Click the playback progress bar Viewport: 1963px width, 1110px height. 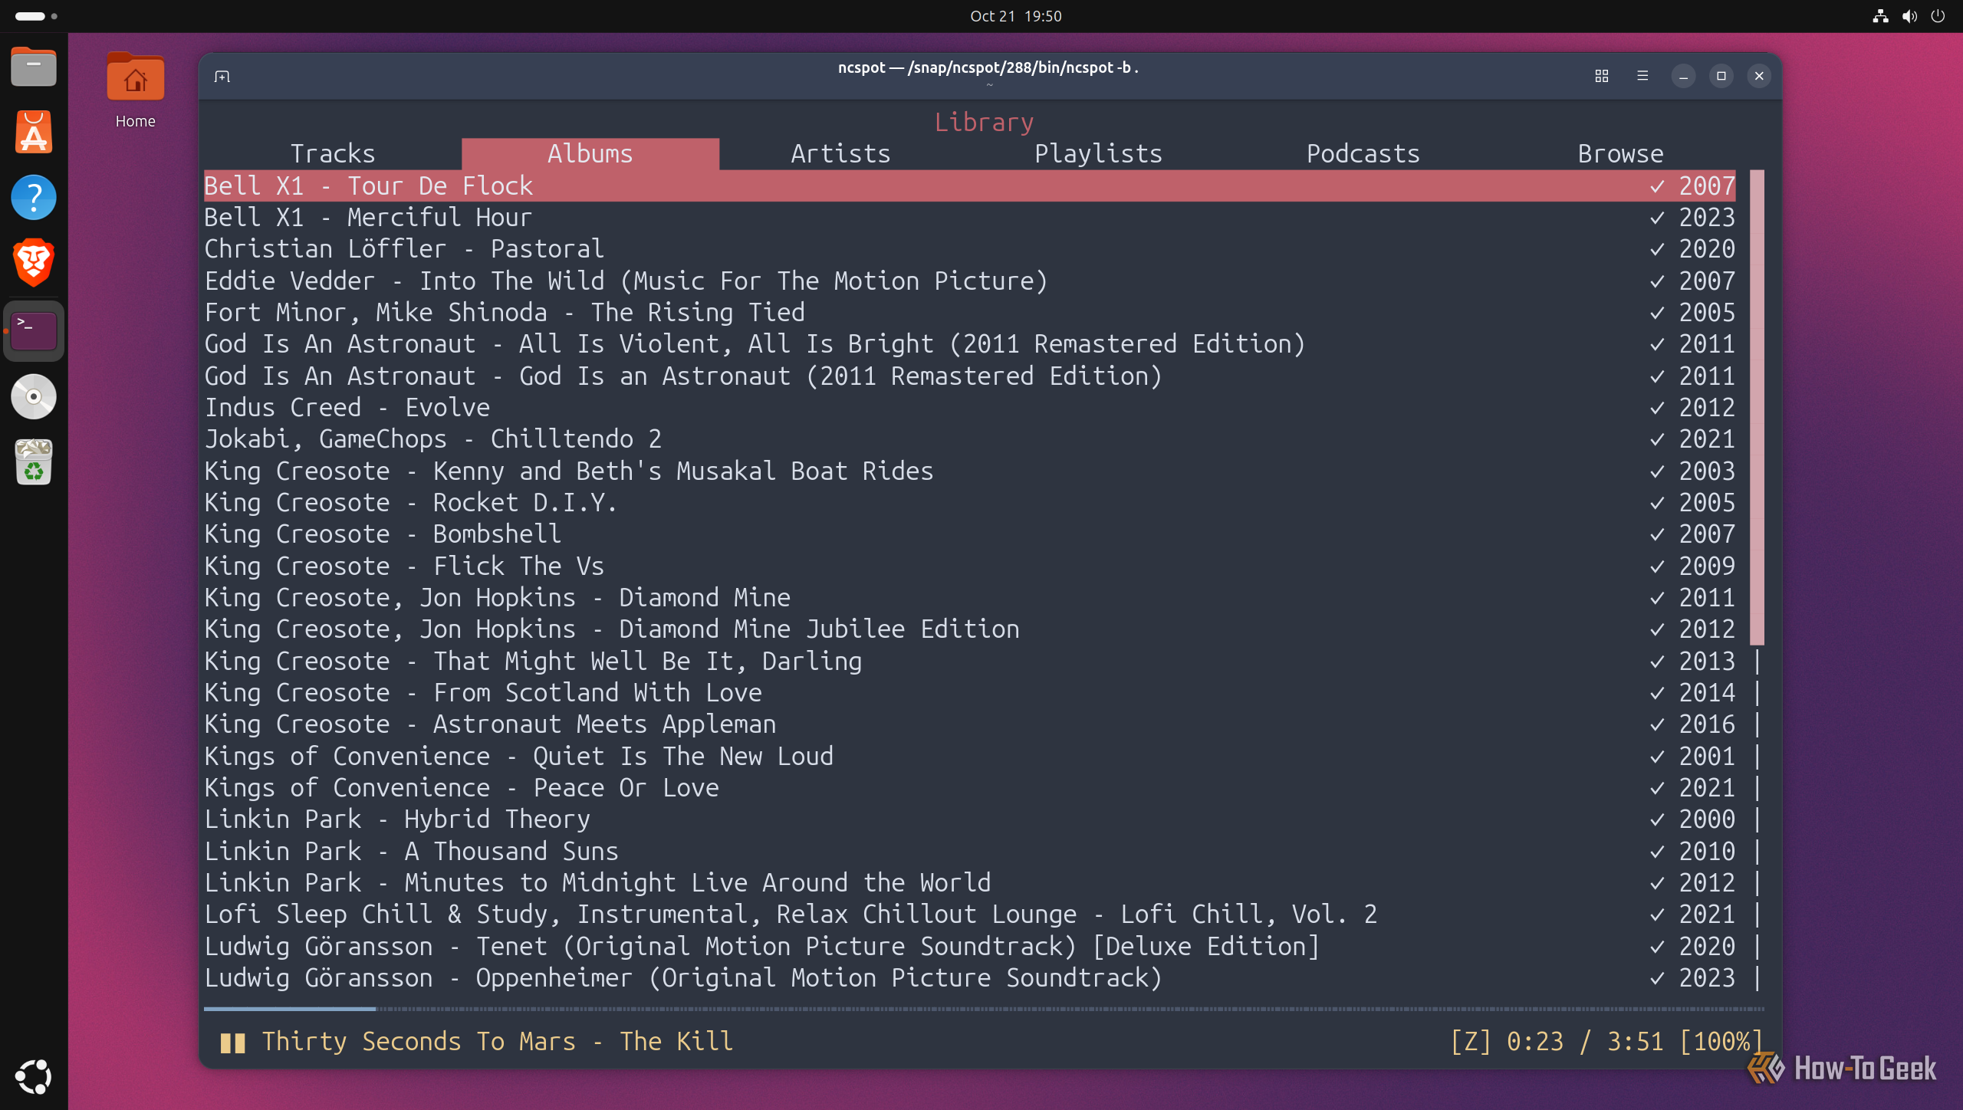[984, 1009]
